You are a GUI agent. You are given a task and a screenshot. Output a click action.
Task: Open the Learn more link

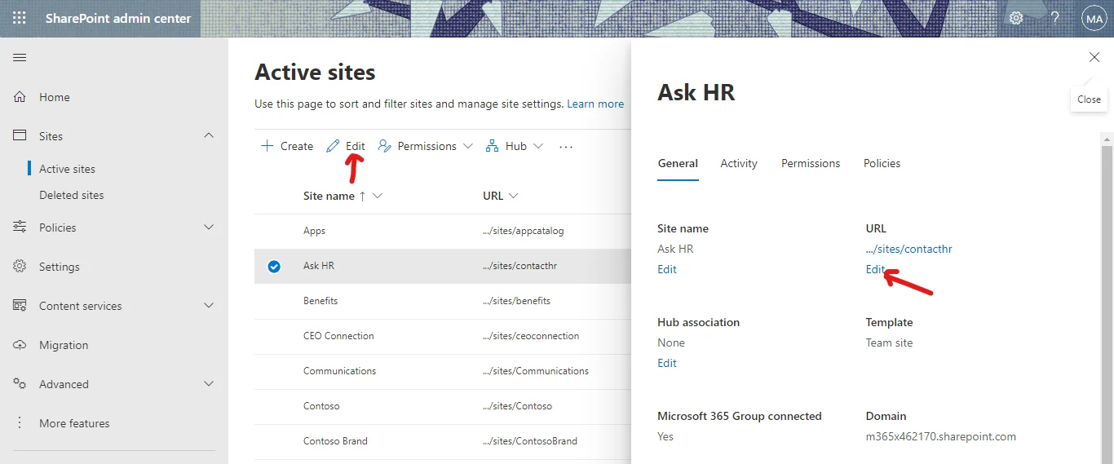[x=595, y=104]
